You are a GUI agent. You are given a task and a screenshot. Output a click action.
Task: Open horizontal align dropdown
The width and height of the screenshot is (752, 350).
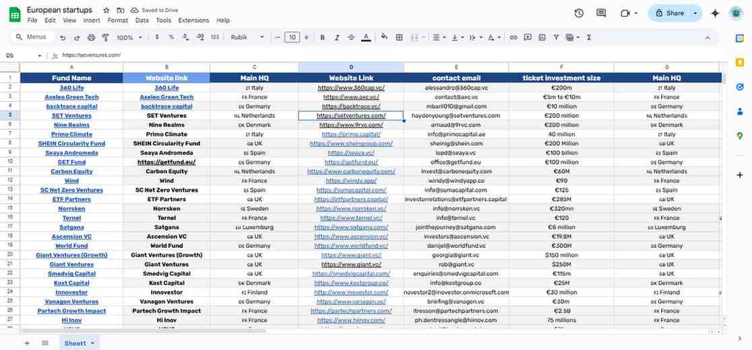(x=439, y=37)
